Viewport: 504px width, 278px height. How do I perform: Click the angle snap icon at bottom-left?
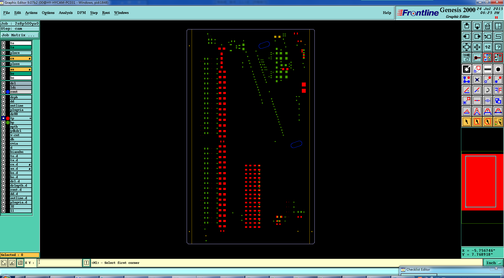pyautogui.click(x=12, y=263)
